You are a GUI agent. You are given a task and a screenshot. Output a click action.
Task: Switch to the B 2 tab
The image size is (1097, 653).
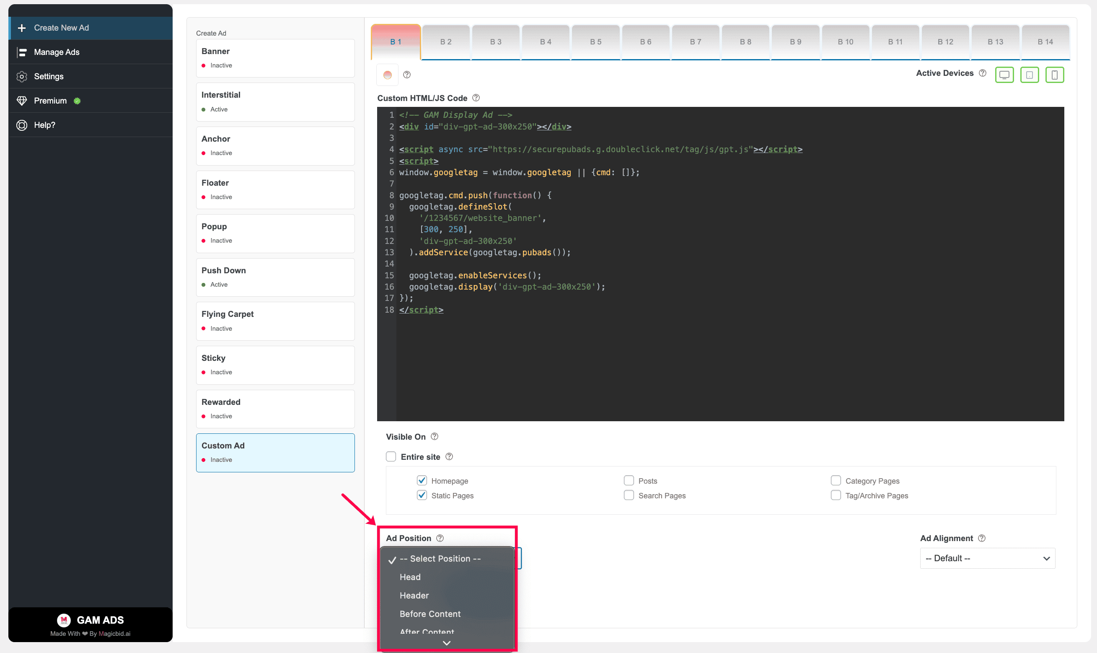pyautogui.click(x=446, y=42)
